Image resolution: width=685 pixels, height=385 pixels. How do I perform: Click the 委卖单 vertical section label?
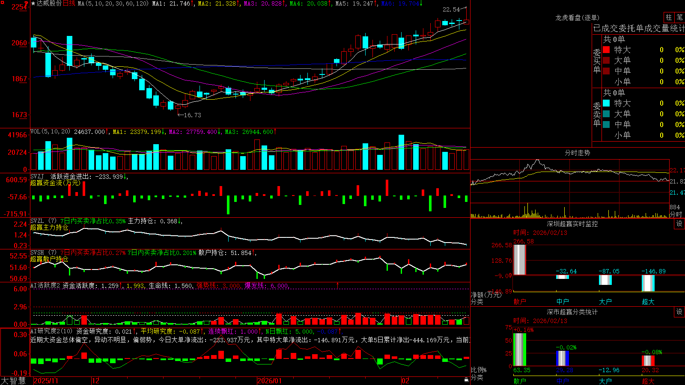tap(597, 114)
